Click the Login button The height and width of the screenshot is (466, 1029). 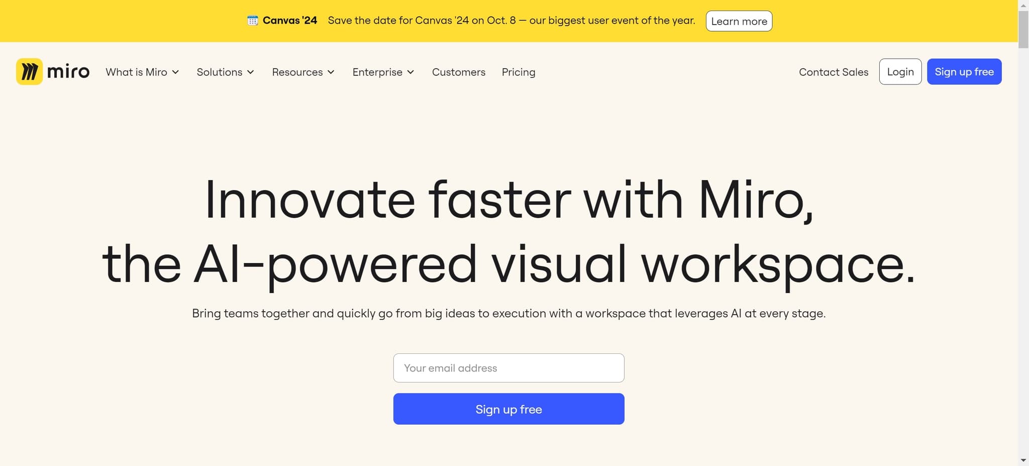pos(899,71)
